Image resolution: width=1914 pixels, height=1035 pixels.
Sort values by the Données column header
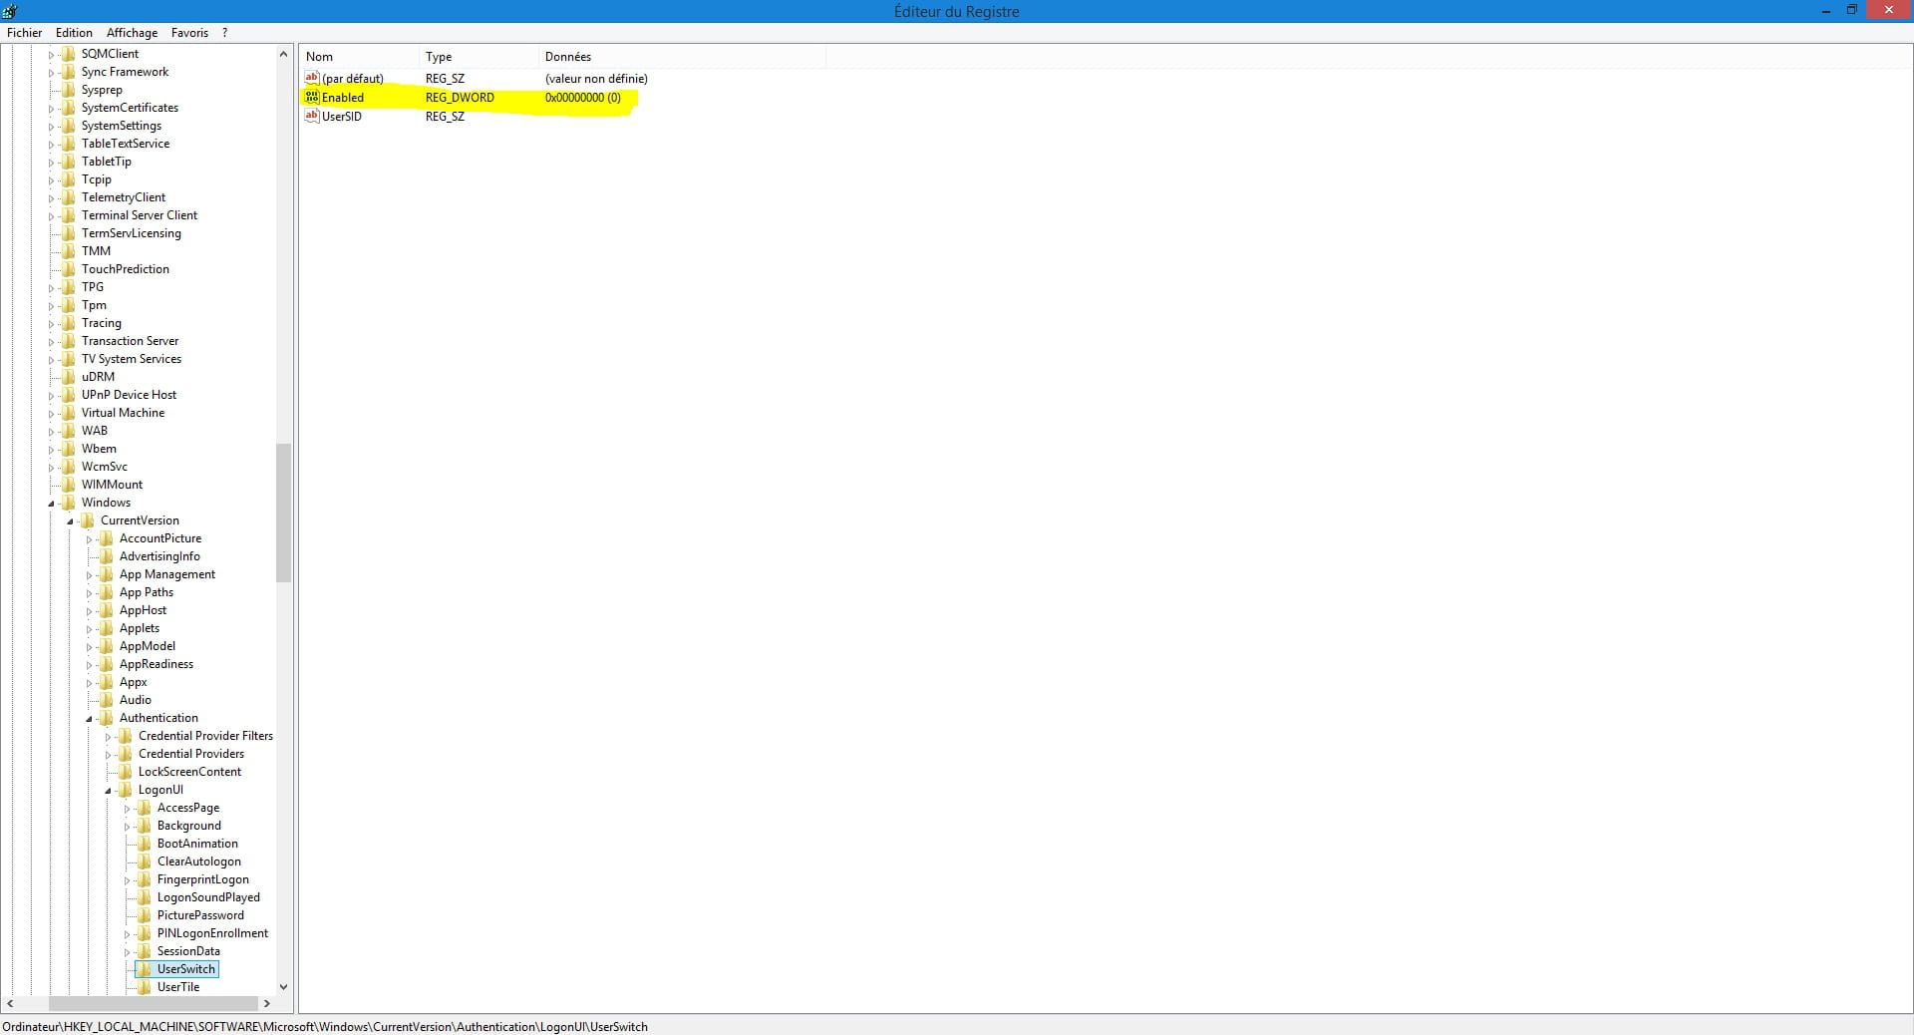(682, 57)
